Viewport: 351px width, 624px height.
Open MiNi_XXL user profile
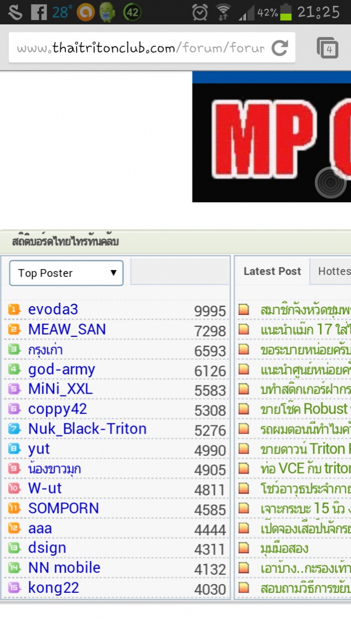tap(61, 389)
